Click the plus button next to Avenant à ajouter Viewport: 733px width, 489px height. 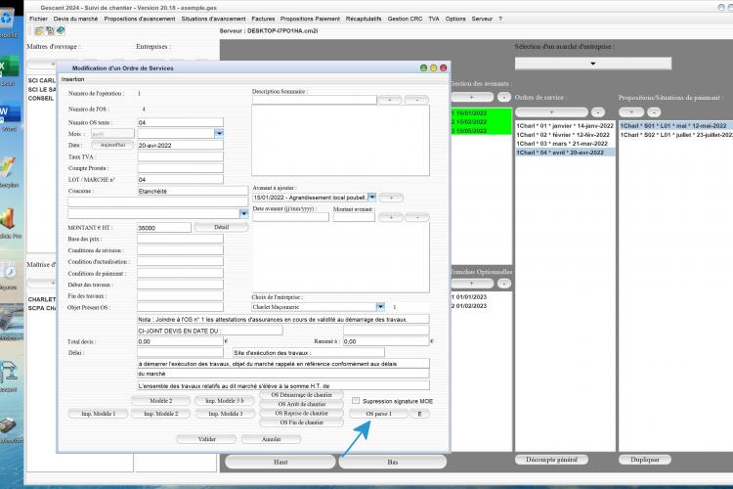391,198
